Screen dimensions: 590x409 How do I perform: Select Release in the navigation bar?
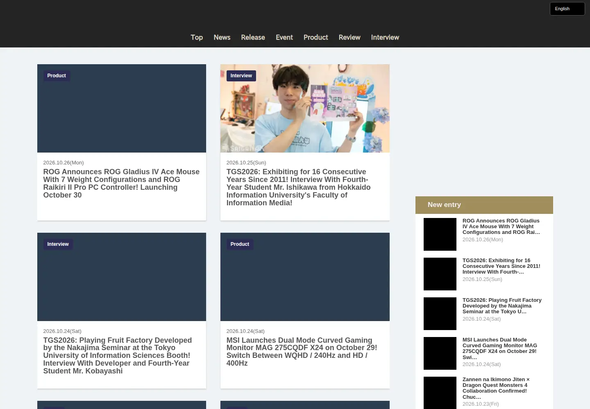[x=253, y=37]
